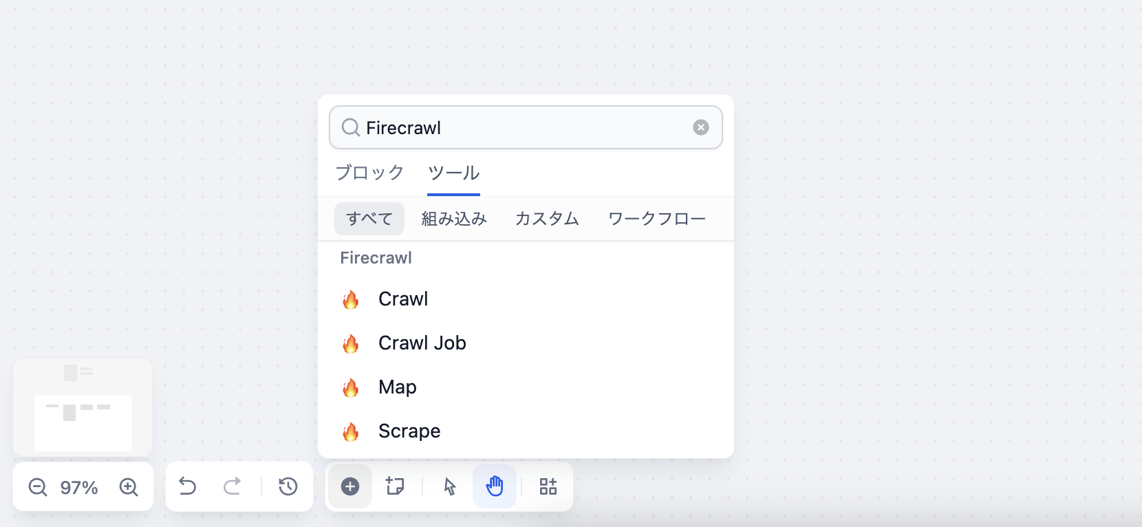The height and width of the screenshot is (527, 1142).
Task: Undo the last action
Action: 186,486
